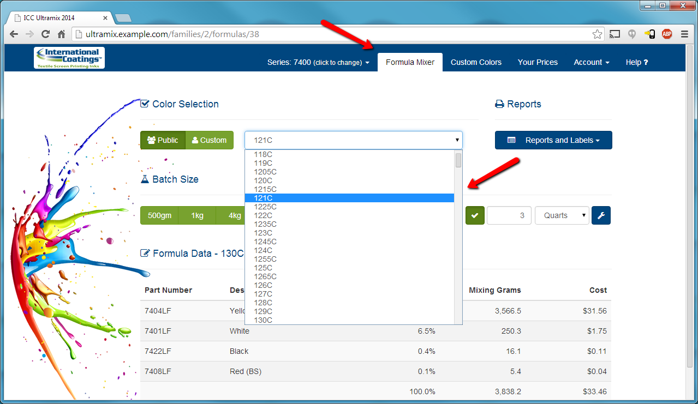Open the Formula Mixer tab
This screenshot has width=698, height=404.
pyautogui.click(x=410, y=62)
